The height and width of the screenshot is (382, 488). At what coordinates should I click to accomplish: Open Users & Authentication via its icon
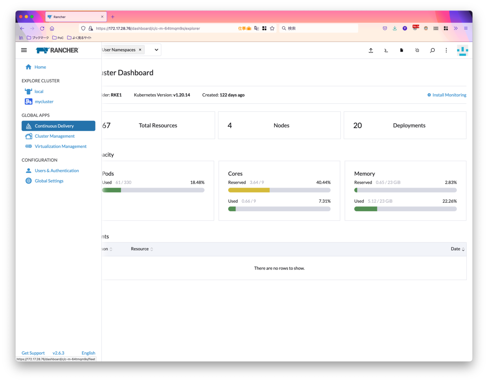(x=28, y=170)
